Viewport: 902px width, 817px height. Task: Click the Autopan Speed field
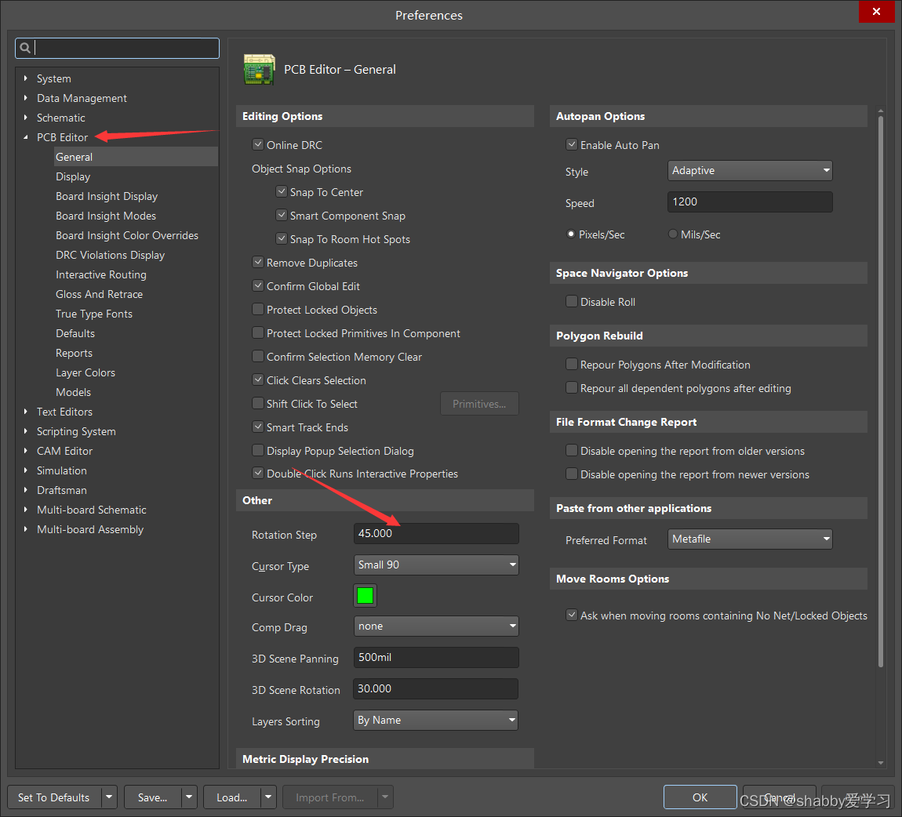pos(750,202)
